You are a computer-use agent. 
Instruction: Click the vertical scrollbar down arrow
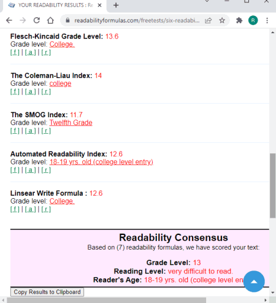click(272, 293)
